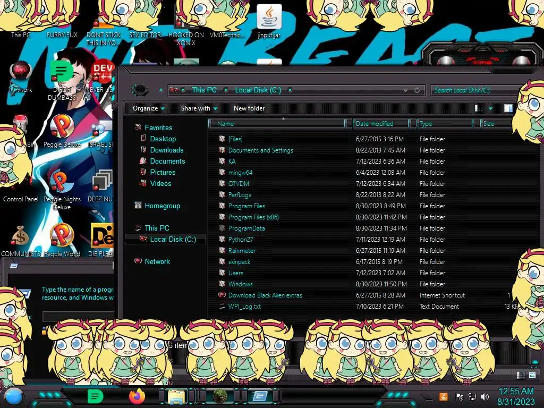544x408 pixels.
Task: Open Peggle Deluxe desktop shortcut
Action: (x=62, y=131)
